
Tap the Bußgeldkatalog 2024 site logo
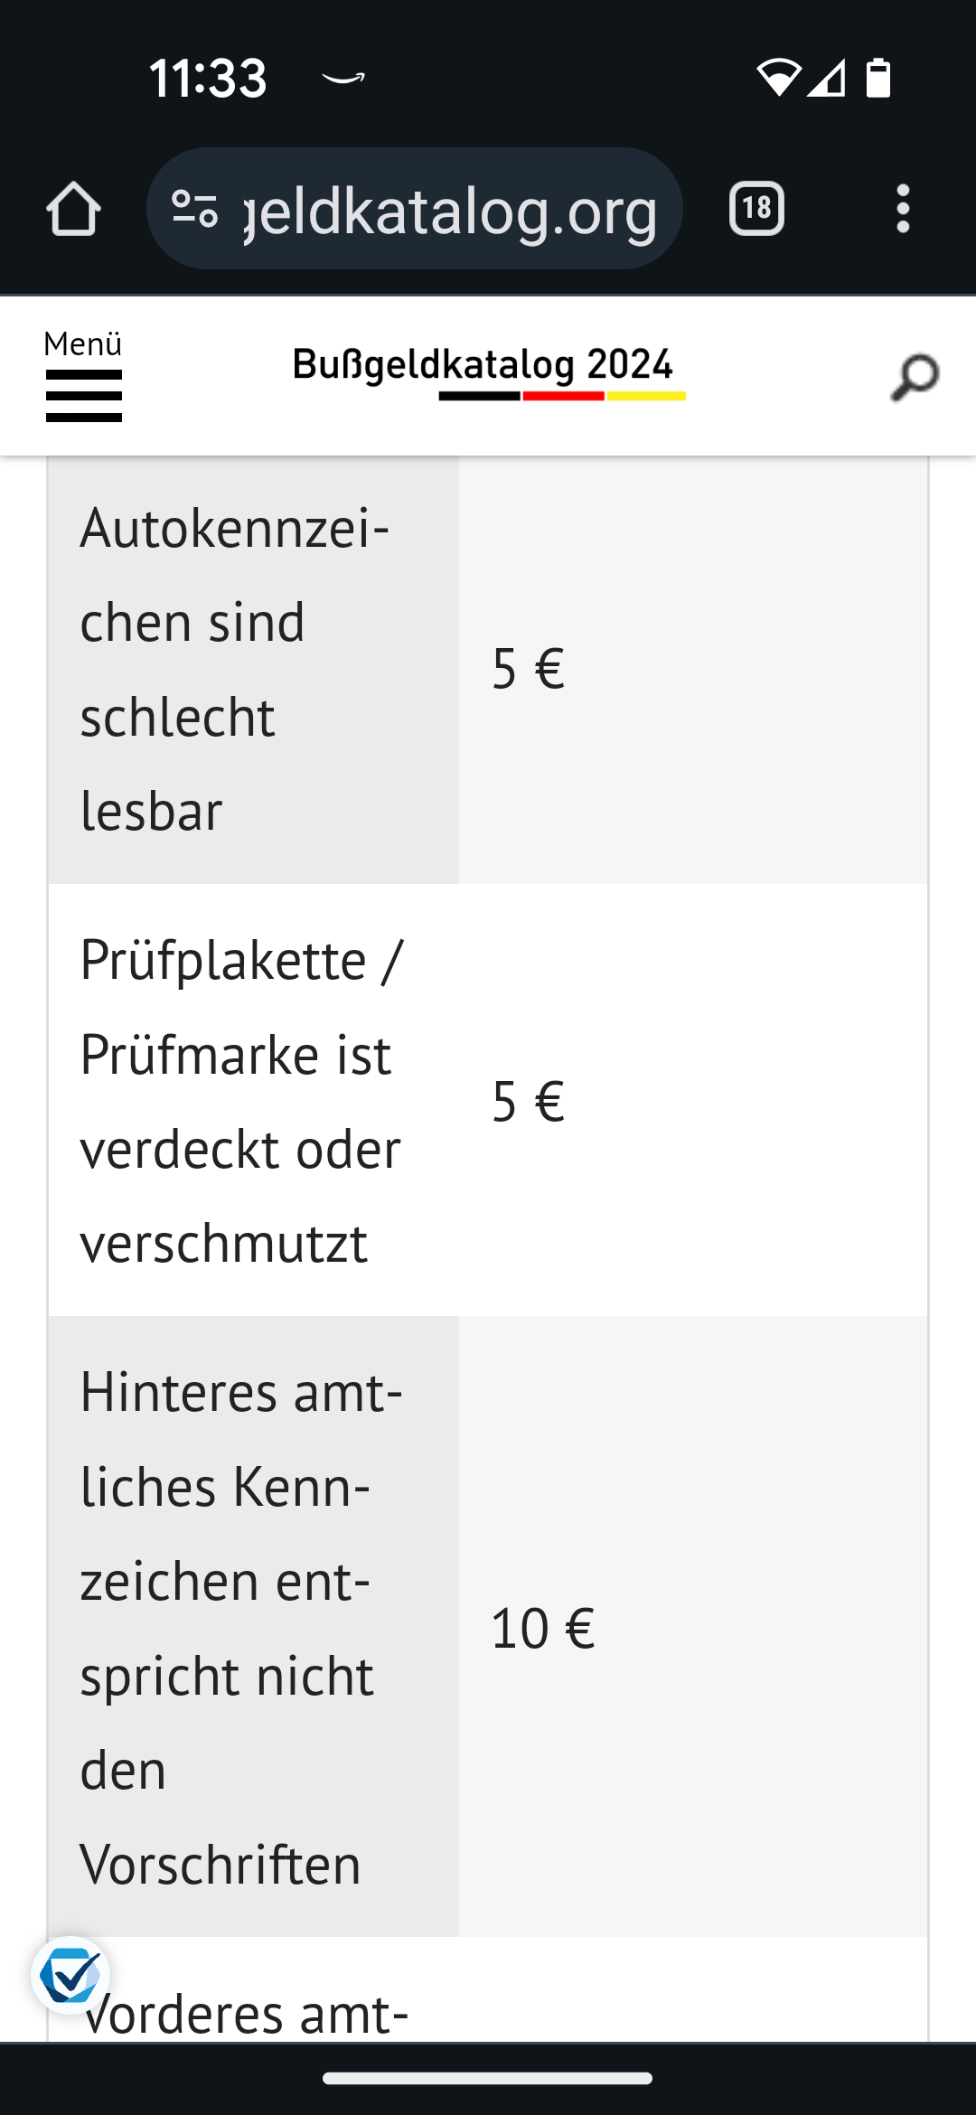point(483,371)
